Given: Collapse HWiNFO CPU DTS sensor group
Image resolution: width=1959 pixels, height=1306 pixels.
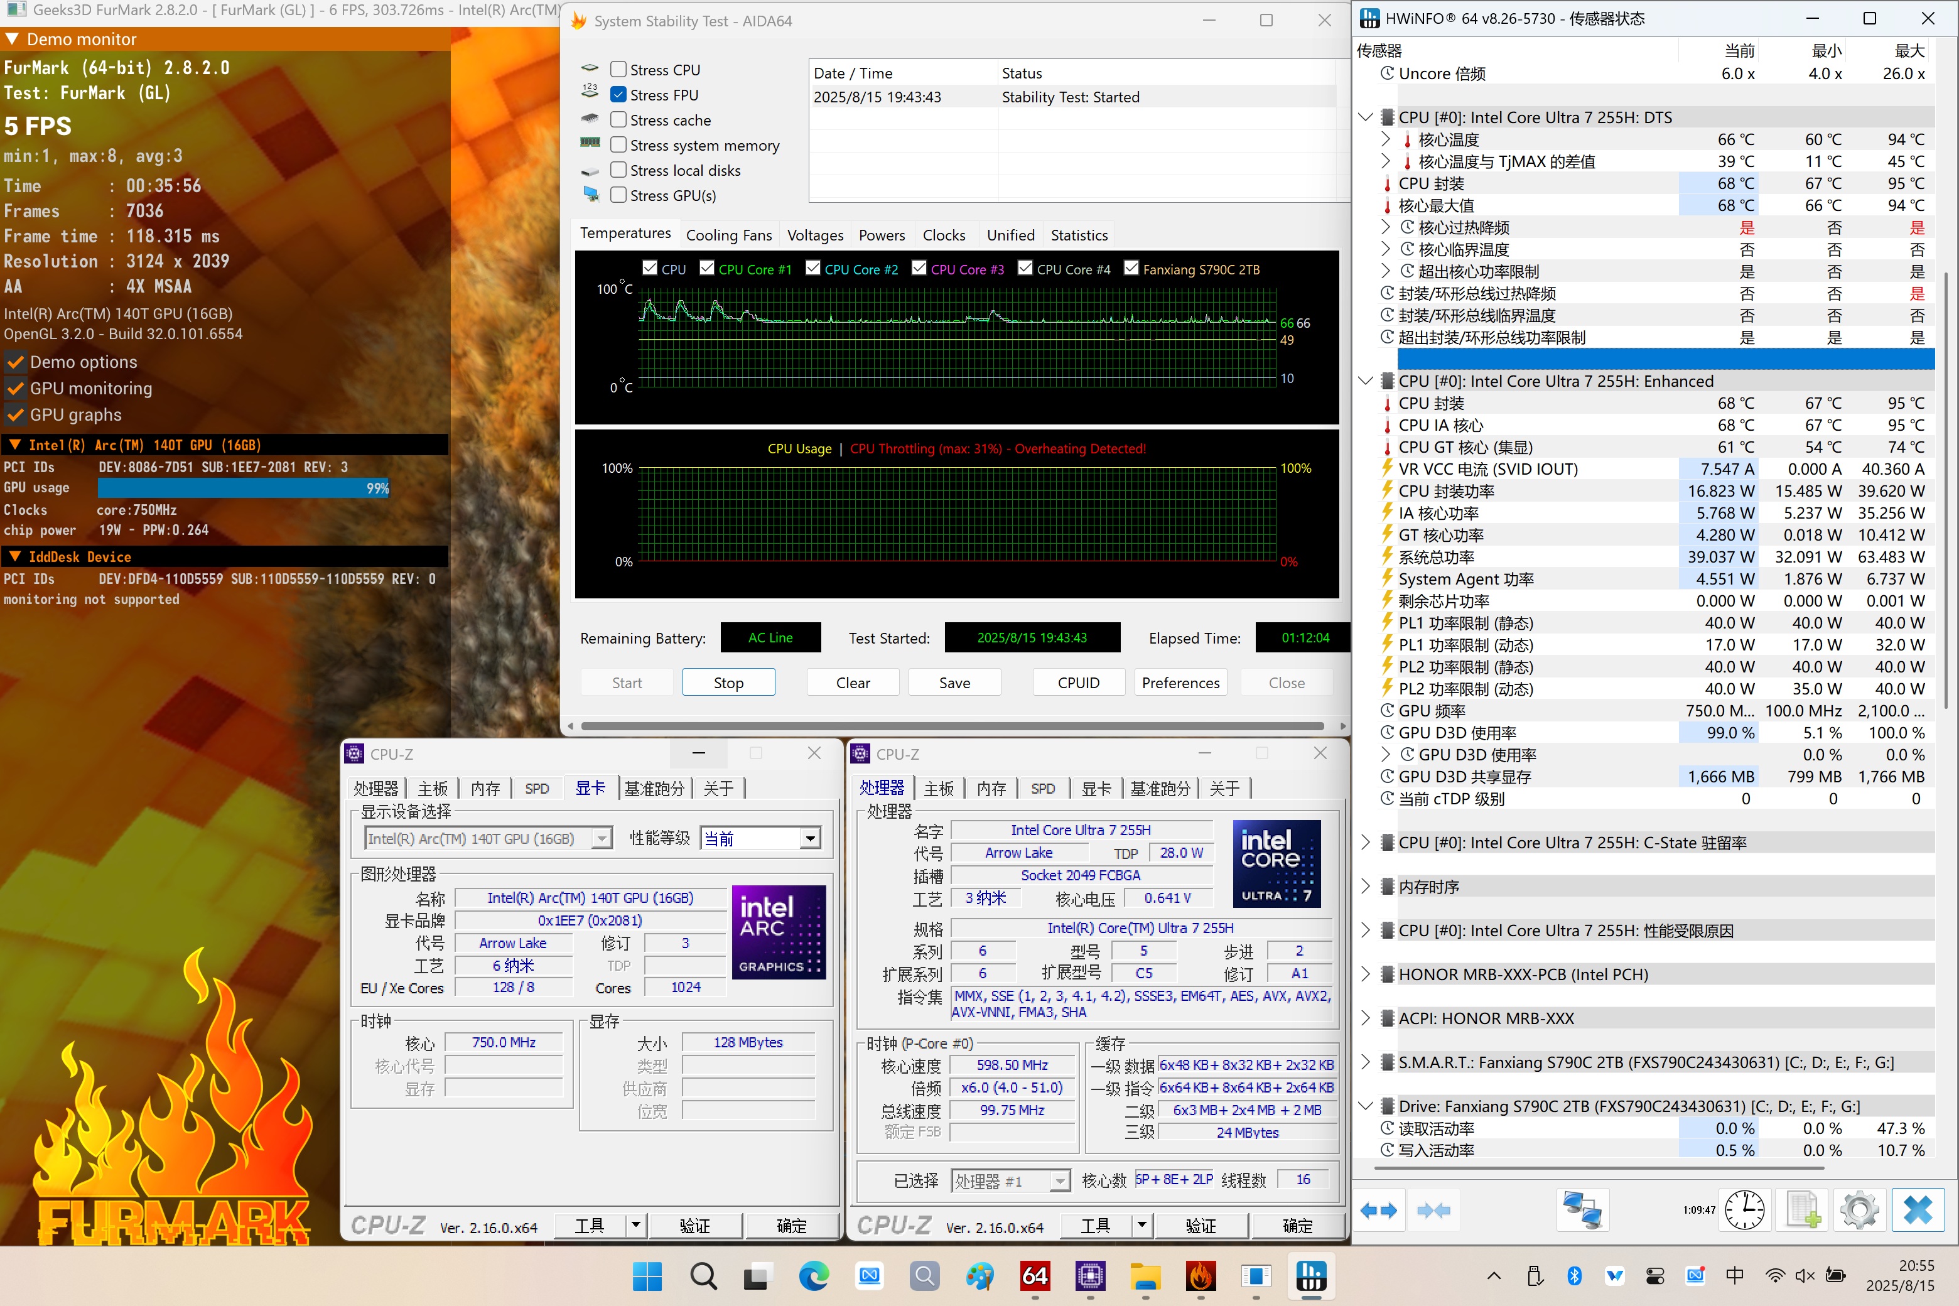Looking at the screenshot, I should (x=1365, y=117).
